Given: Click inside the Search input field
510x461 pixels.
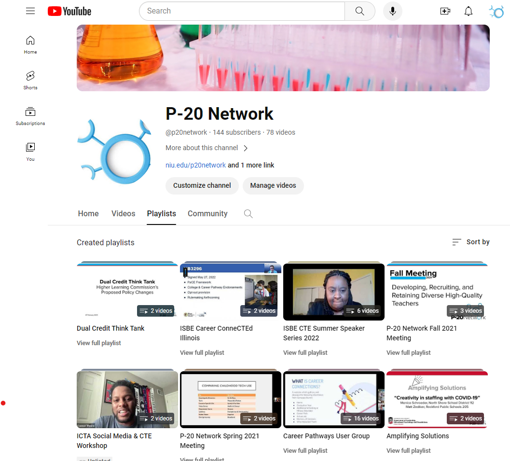Looking at the screenshot, I should tap(241, 11).
